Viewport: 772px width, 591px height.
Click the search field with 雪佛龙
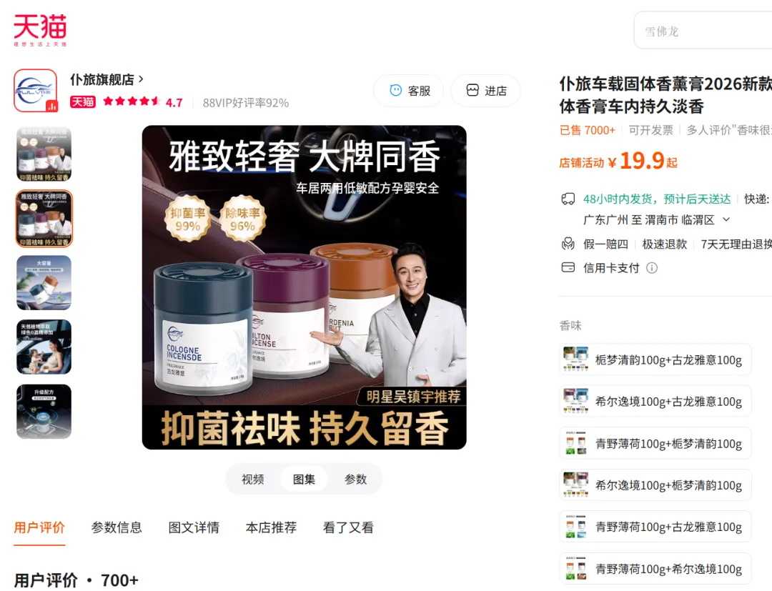tap(704, 31)
